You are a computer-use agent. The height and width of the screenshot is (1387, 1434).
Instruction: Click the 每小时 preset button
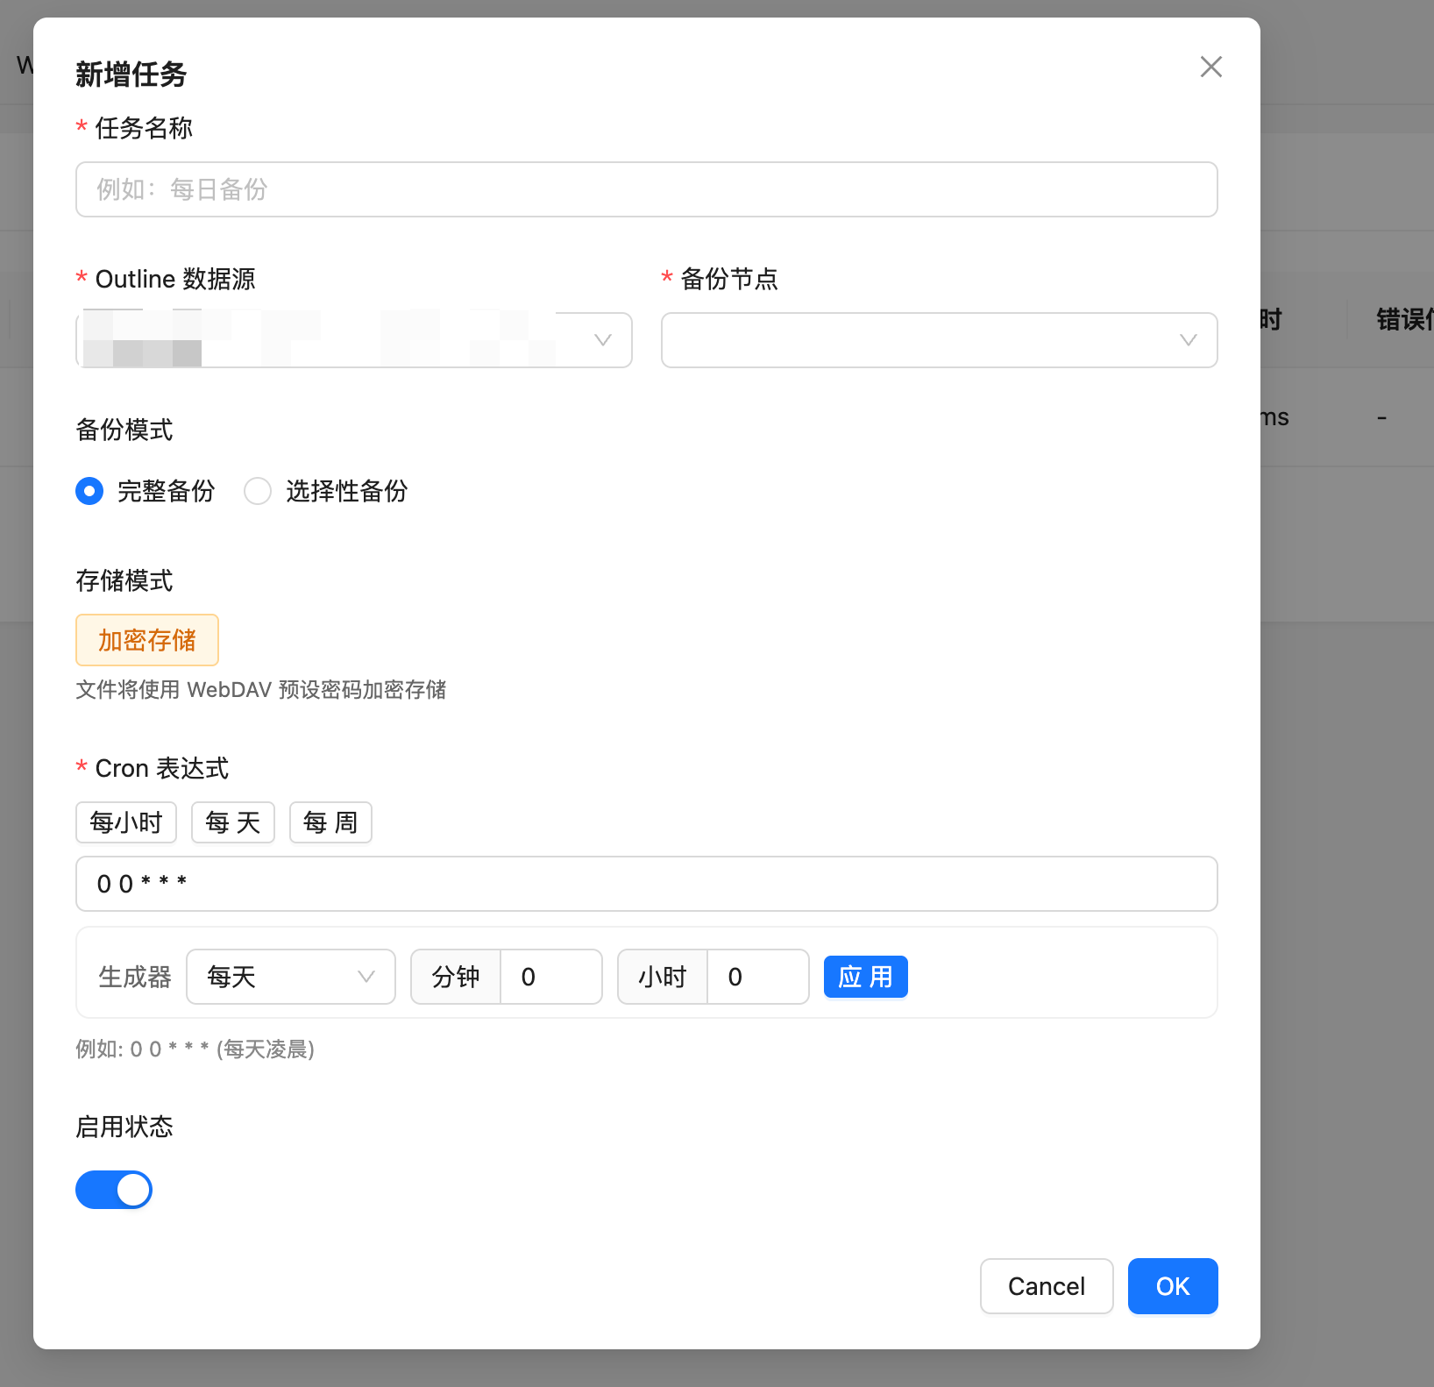[x=126, y=822]
